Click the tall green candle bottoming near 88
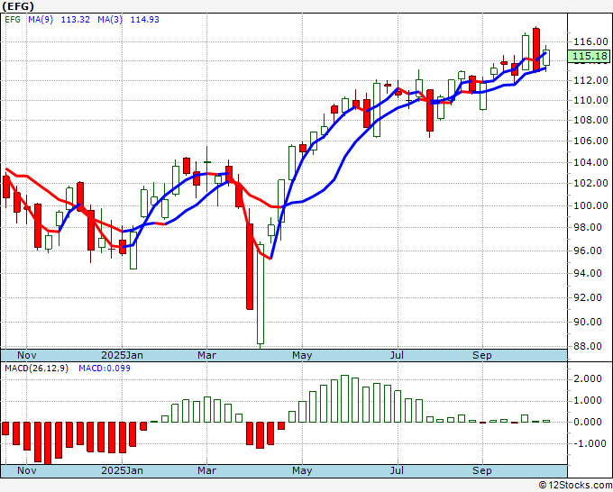The width and height of the screenshot is (613, 492). coord(261,294)
